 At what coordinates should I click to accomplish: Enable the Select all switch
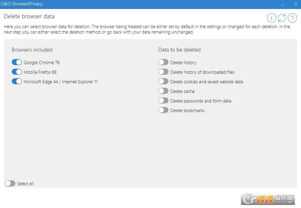coord(10,183)
